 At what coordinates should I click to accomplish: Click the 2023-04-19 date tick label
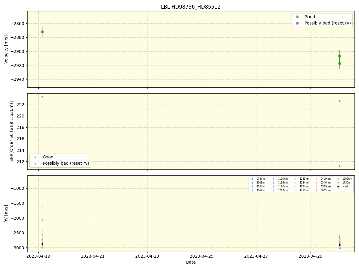38,256
